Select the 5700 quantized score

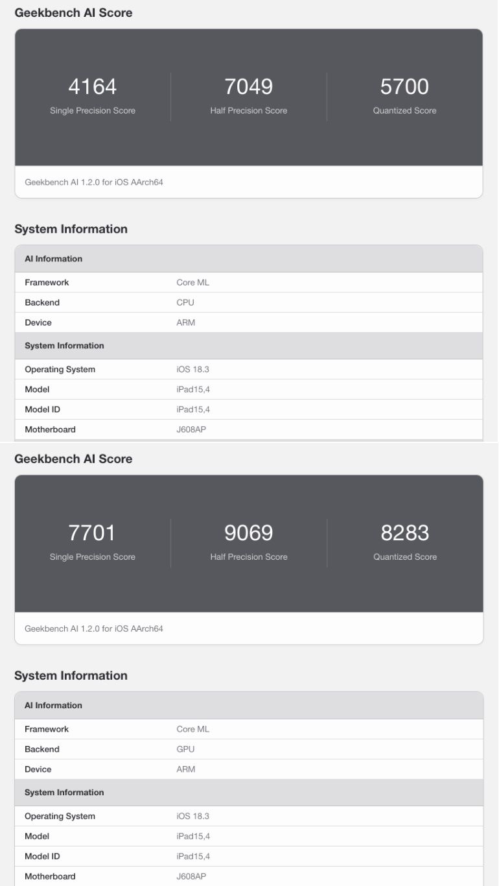click(404, 86)
